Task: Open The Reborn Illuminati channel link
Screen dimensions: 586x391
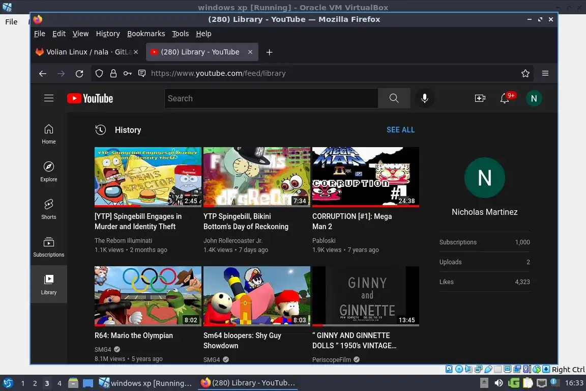Action: click(x=123, y=241)
